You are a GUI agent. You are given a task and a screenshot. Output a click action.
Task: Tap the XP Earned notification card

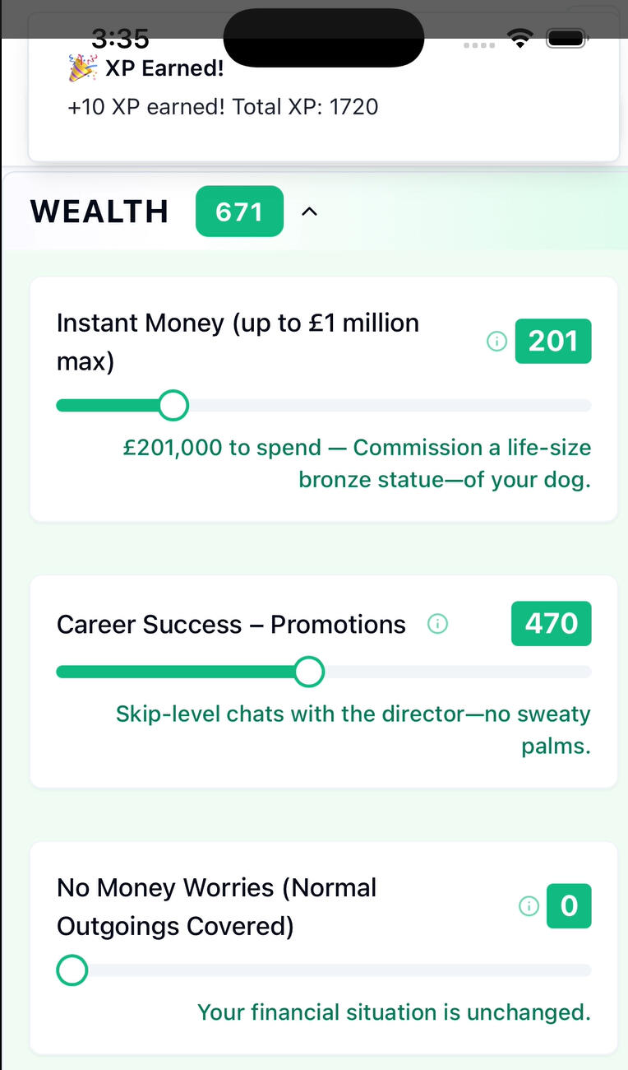point(324,107)
